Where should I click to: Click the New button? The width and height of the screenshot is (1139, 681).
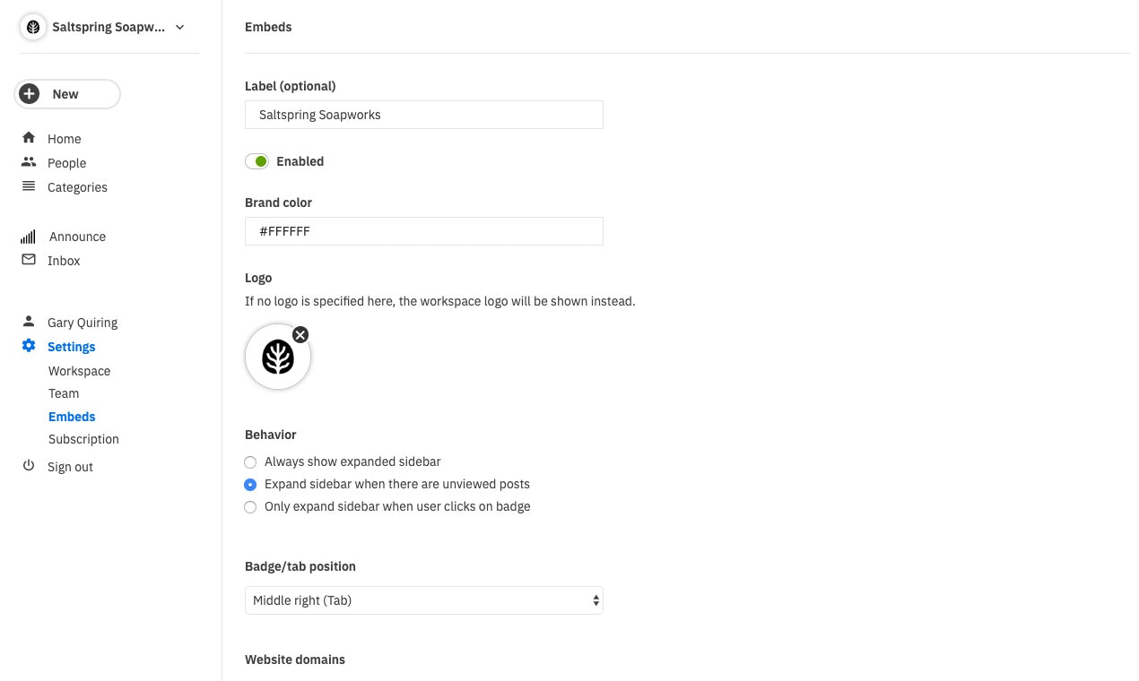pyautogui.click(x=67, y=94)
